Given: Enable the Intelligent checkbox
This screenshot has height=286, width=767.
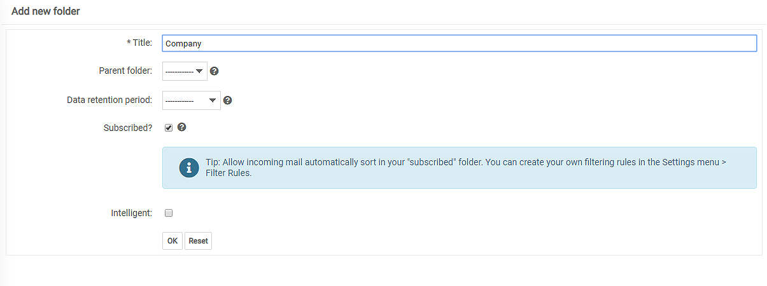Looking at the screenshot, I should (x=169, y=213).
